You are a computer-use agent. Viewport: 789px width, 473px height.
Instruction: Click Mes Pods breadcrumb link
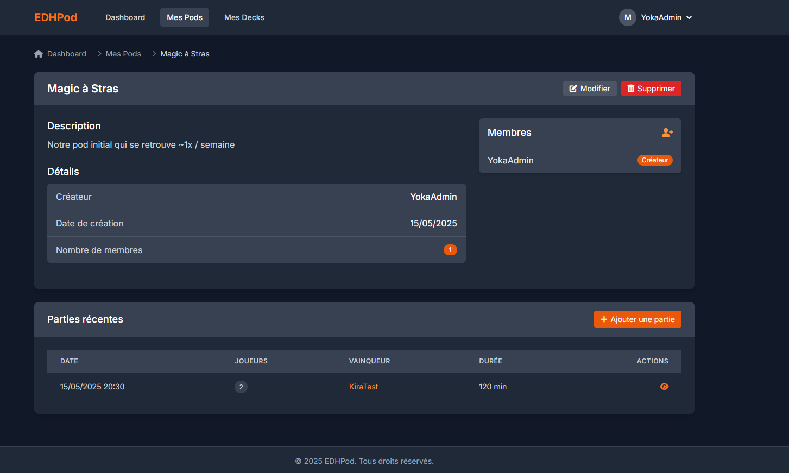coord(123,54)
